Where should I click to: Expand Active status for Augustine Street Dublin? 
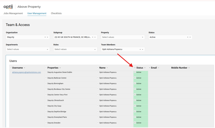[135, 72]
